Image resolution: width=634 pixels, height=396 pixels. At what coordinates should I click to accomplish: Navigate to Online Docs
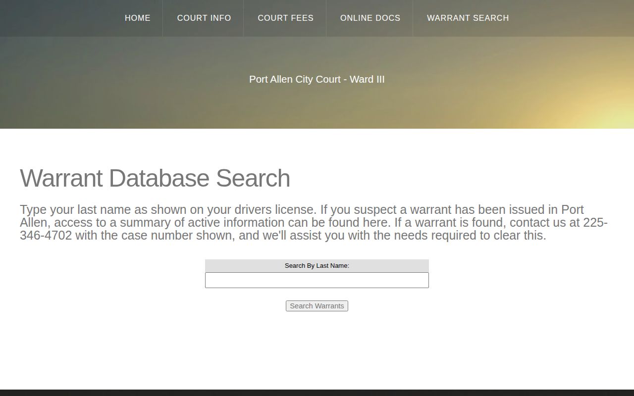pos(370,18)
